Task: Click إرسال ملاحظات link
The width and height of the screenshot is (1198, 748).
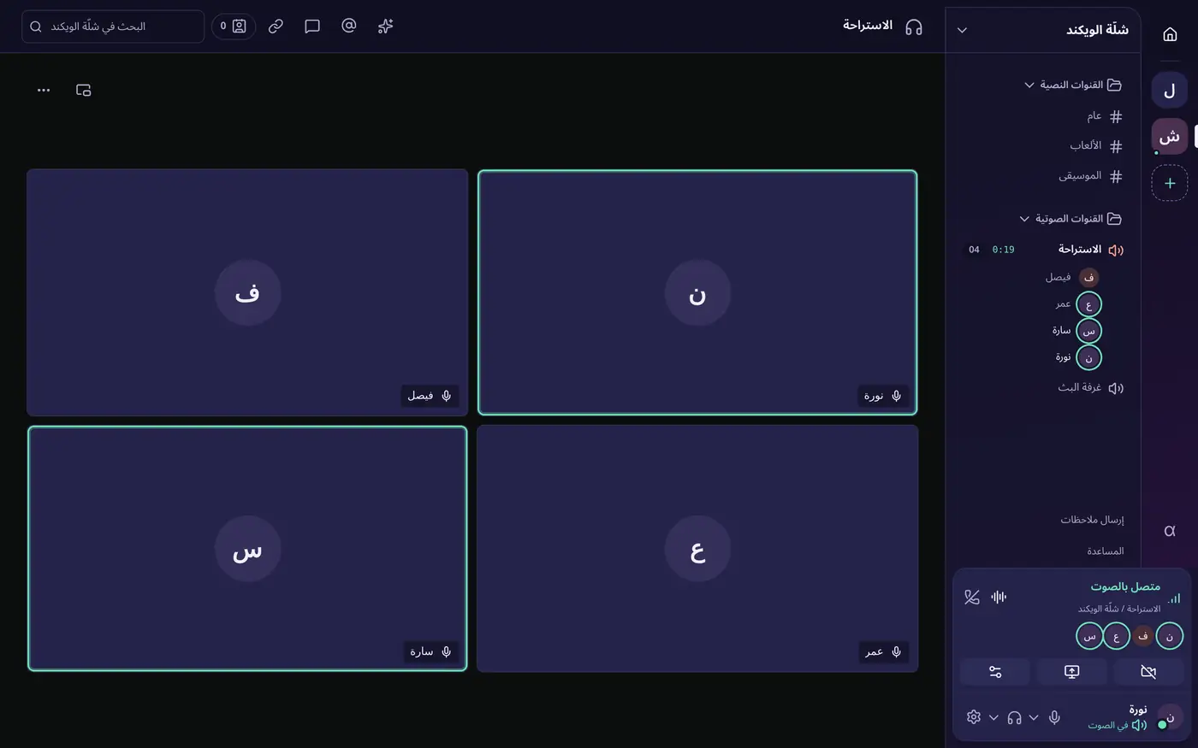Action: [x=1092, y=520]
